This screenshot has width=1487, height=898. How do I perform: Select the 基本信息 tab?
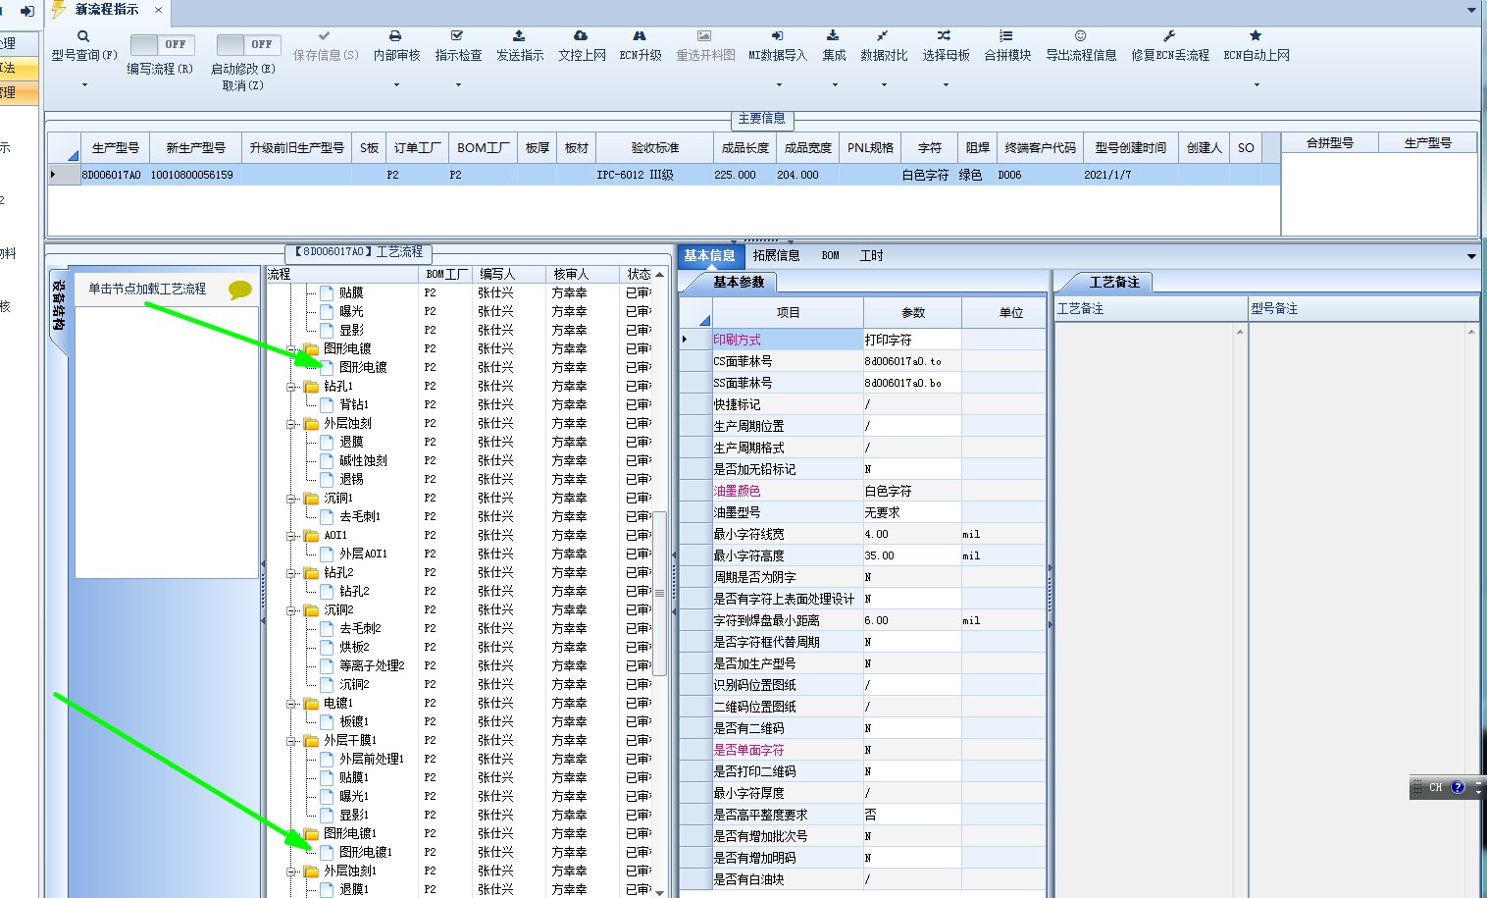coord(709,255)
